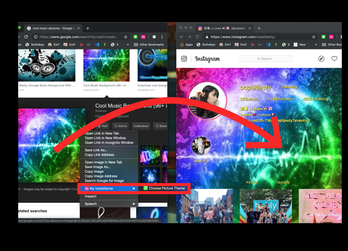Click the Following button
The image size is (348, 251).
(x=289, y=87)
